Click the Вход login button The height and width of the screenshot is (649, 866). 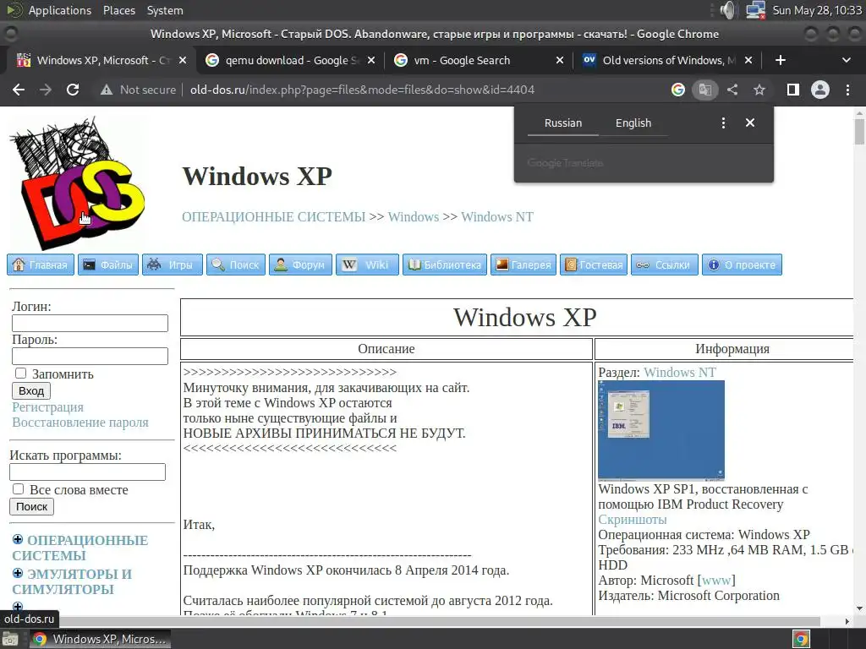click(x=31, y=390)
